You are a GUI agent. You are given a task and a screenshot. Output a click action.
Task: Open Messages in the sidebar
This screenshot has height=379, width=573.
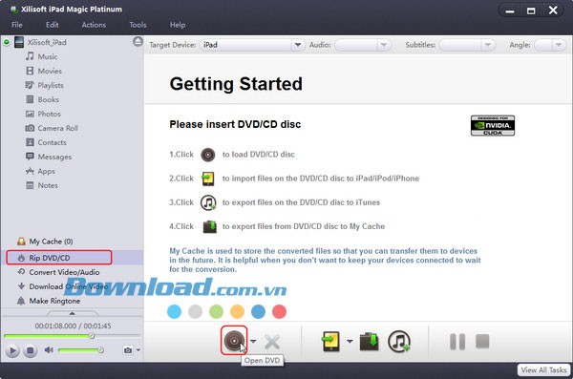point(54,157)
